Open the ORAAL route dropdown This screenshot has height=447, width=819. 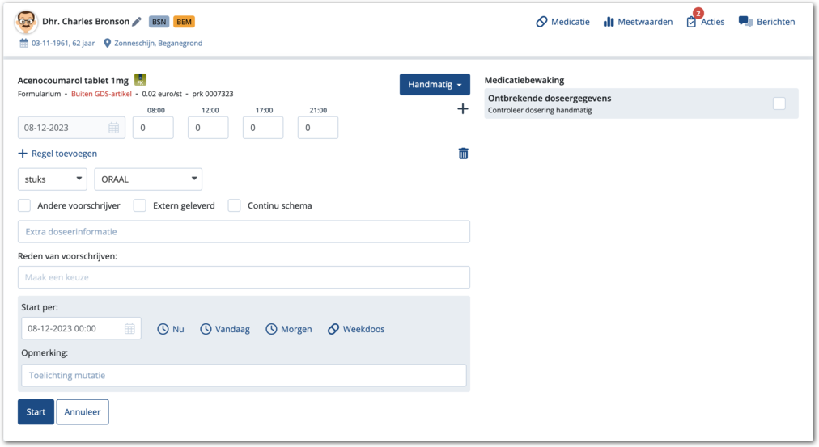point(148,179)
